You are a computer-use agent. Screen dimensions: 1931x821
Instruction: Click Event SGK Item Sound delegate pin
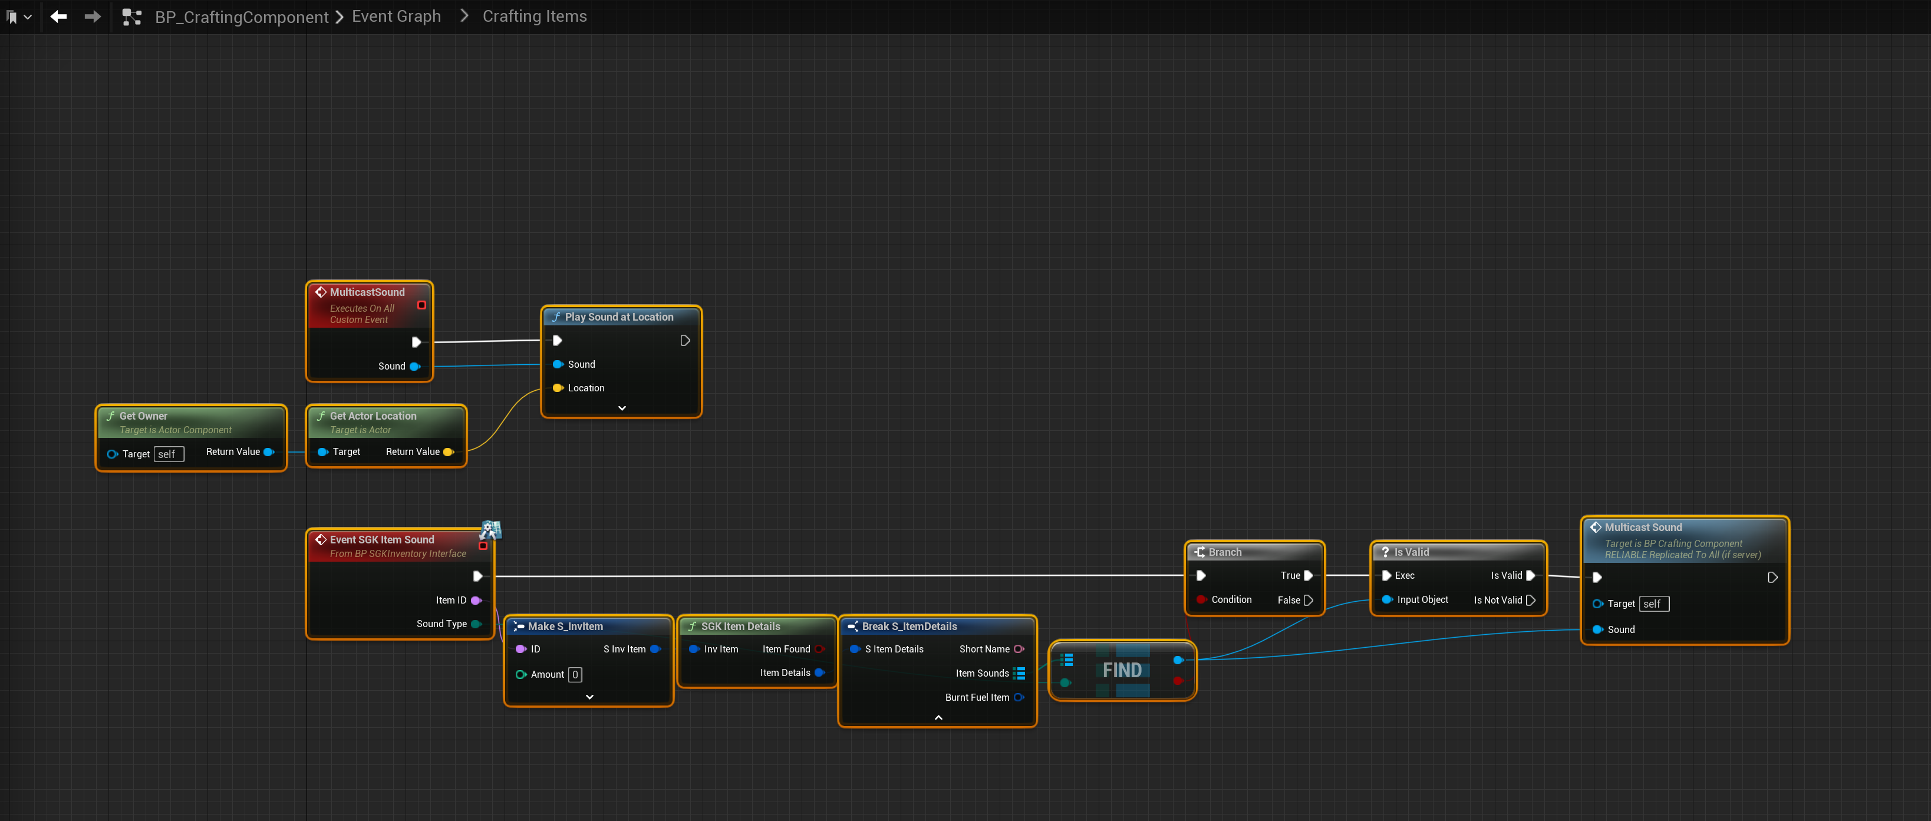483,546
